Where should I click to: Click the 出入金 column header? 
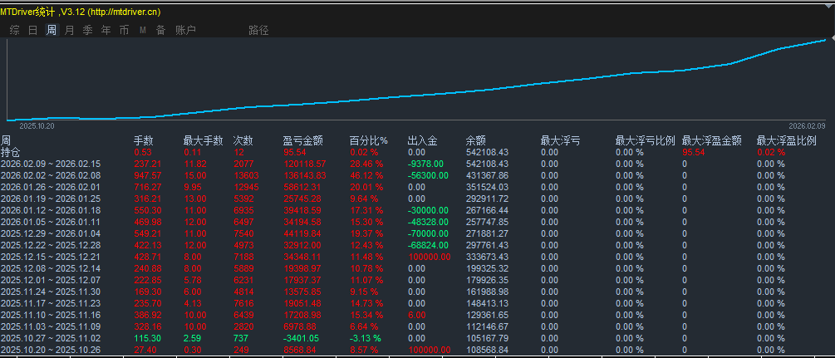click(x=423, y=140)
